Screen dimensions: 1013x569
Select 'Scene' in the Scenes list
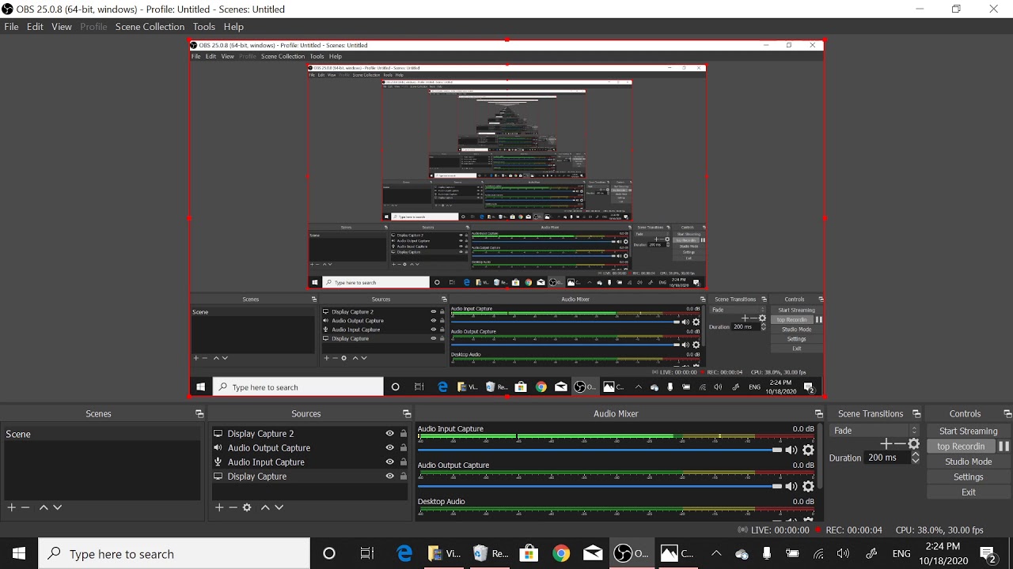(x=103, y=434)
